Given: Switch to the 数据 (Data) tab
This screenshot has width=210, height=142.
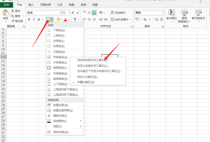Looking at the screenshot, I should click(72, 5).
